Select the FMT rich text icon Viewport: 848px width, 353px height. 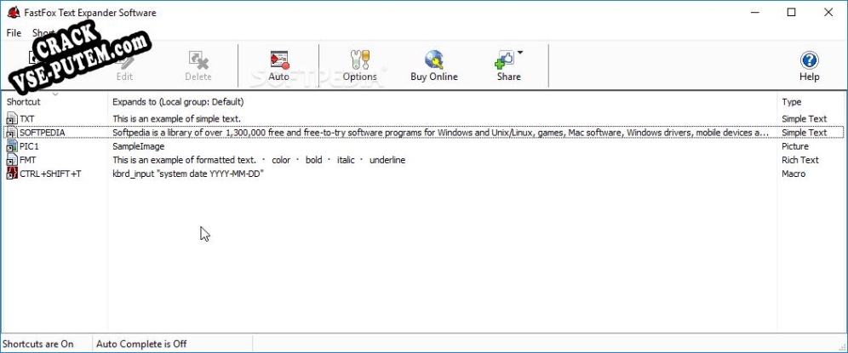[12, 160]
